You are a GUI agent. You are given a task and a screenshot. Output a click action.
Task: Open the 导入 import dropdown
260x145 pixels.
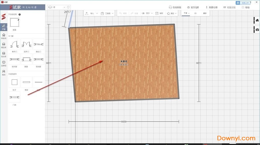[x=92, y=13]
